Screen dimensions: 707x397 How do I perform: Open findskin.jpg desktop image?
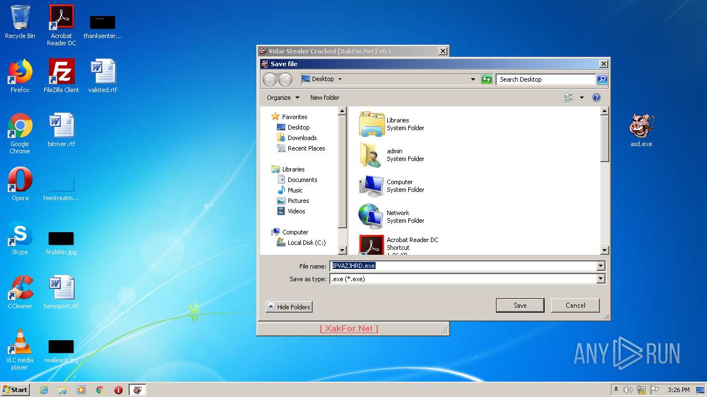[x=61, y=243]
